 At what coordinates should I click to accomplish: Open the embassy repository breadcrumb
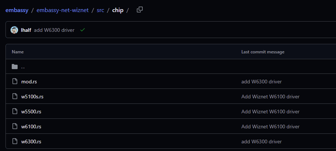coord(17,10)
